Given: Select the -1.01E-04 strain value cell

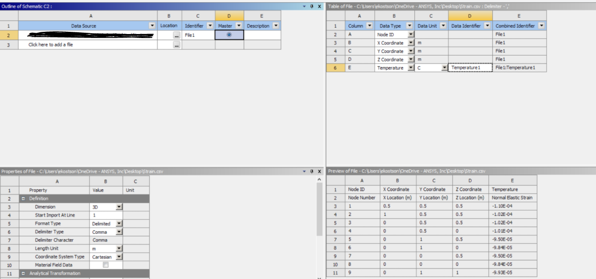Looking at the screenshot, I should (513, 231).
